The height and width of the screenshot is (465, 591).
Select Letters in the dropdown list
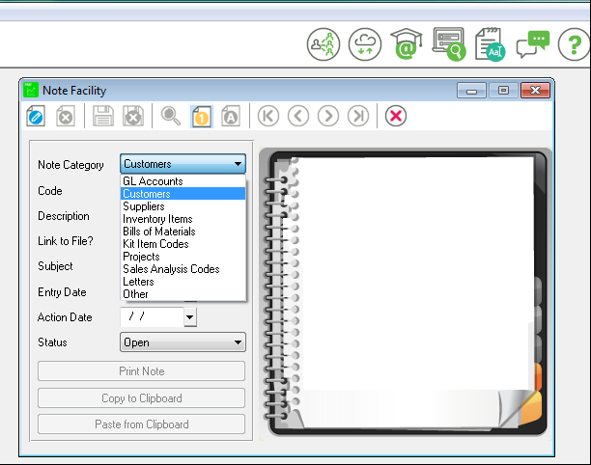[138, 282]
